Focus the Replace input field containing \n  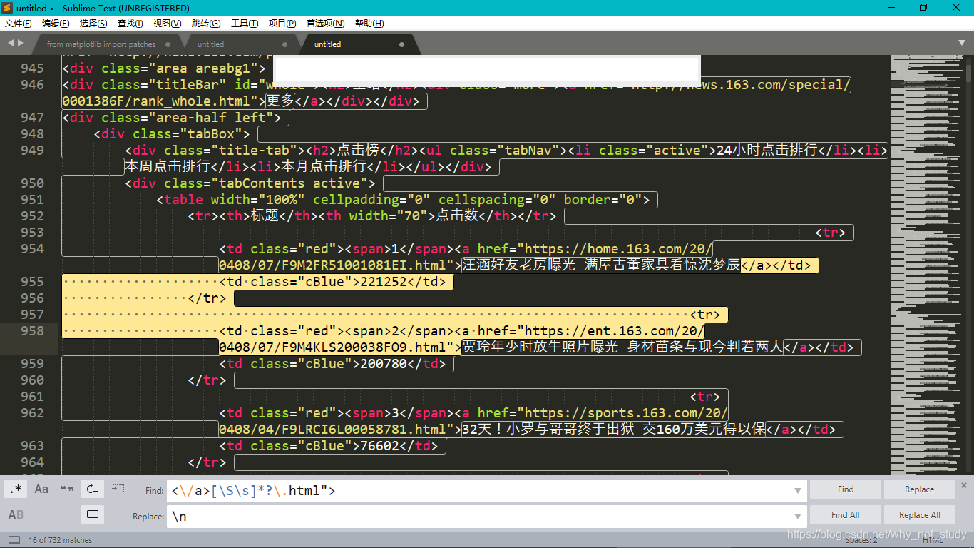(486, 517)
